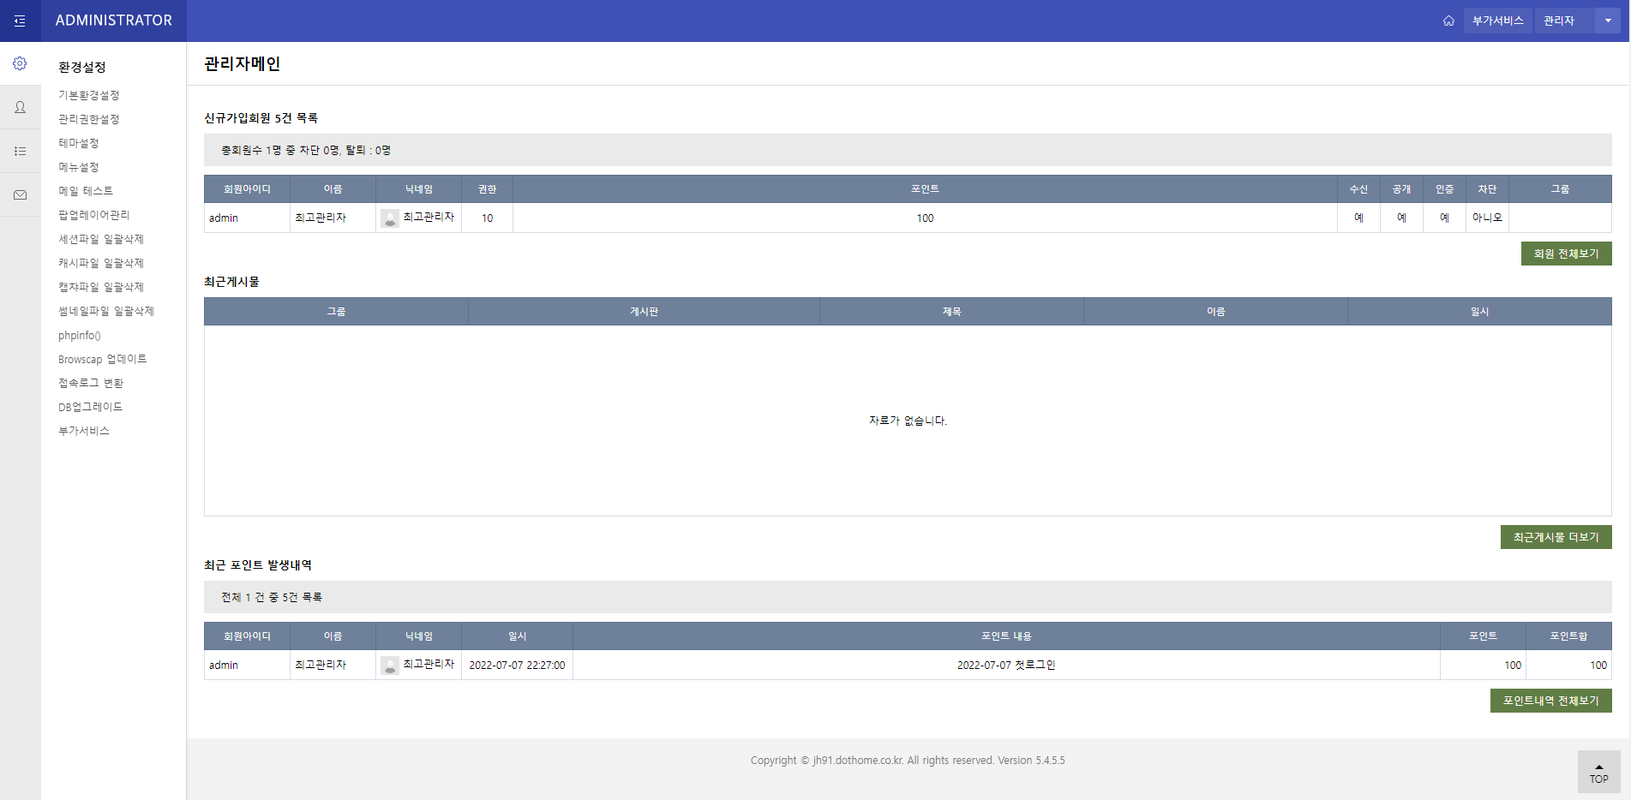
Task: Select 캡챠파일 일괄삭제 in sidebar
Action: coord(101,287)
